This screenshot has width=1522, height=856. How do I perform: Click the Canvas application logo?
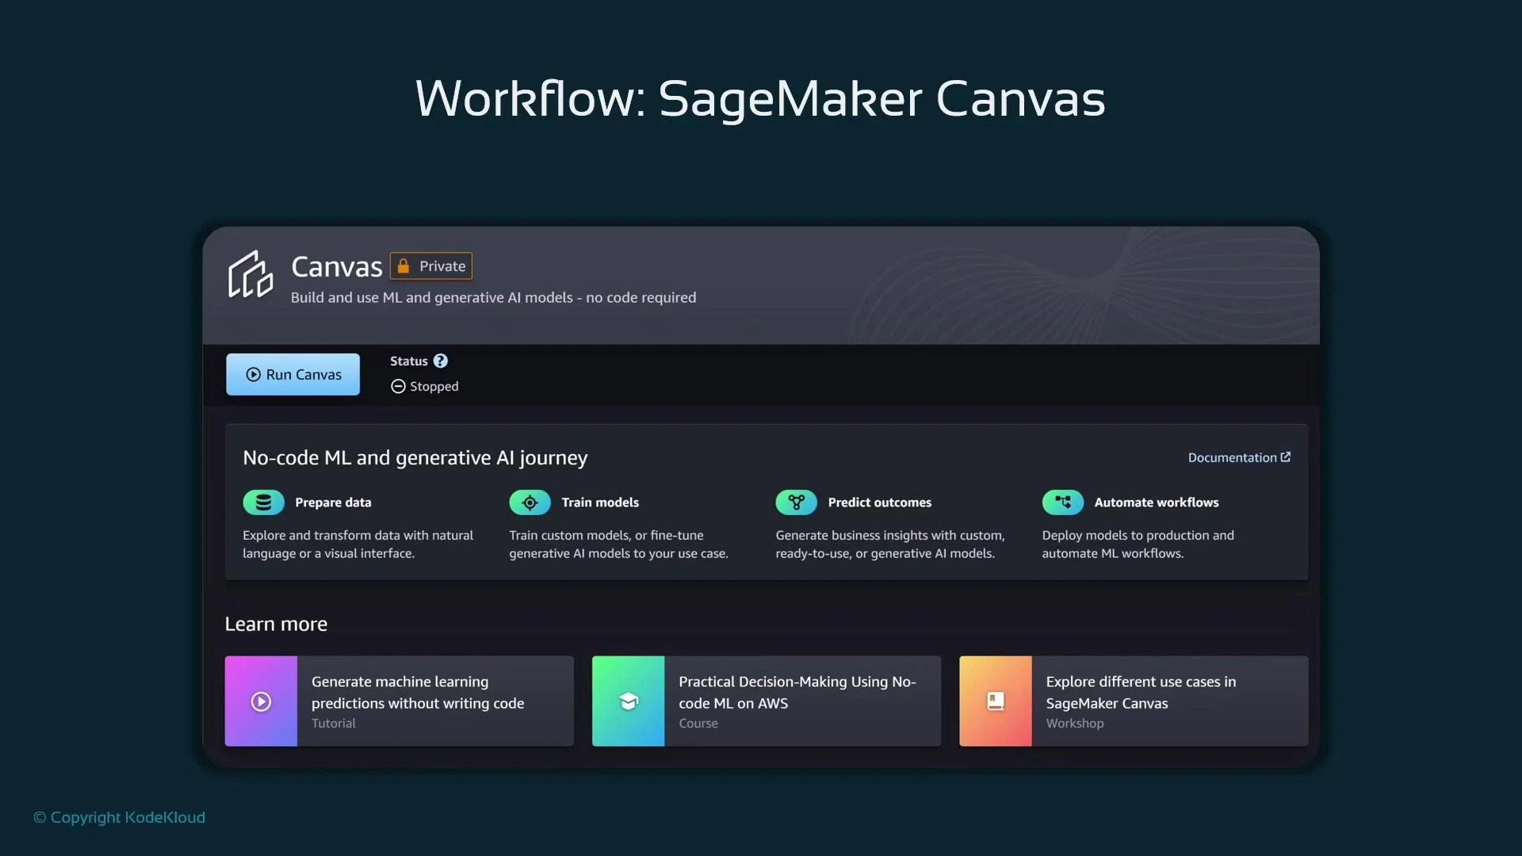click(x=250, y=275)
